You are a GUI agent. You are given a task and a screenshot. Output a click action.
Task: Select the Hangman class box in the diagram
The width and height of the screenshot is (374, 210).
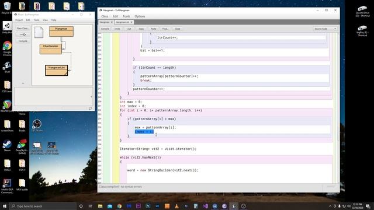pyautogui.click(x=61, y=32)
